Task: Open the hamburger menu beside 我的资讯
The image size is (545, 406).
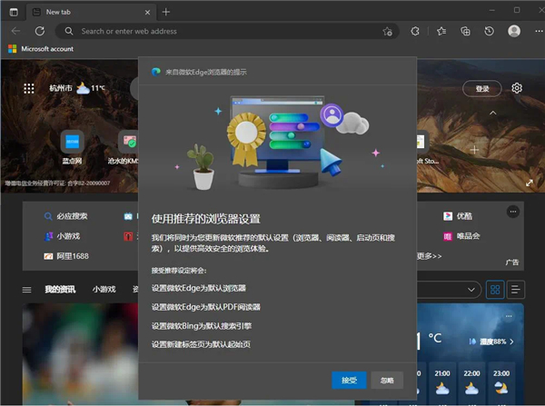Action: coord(27,290)
